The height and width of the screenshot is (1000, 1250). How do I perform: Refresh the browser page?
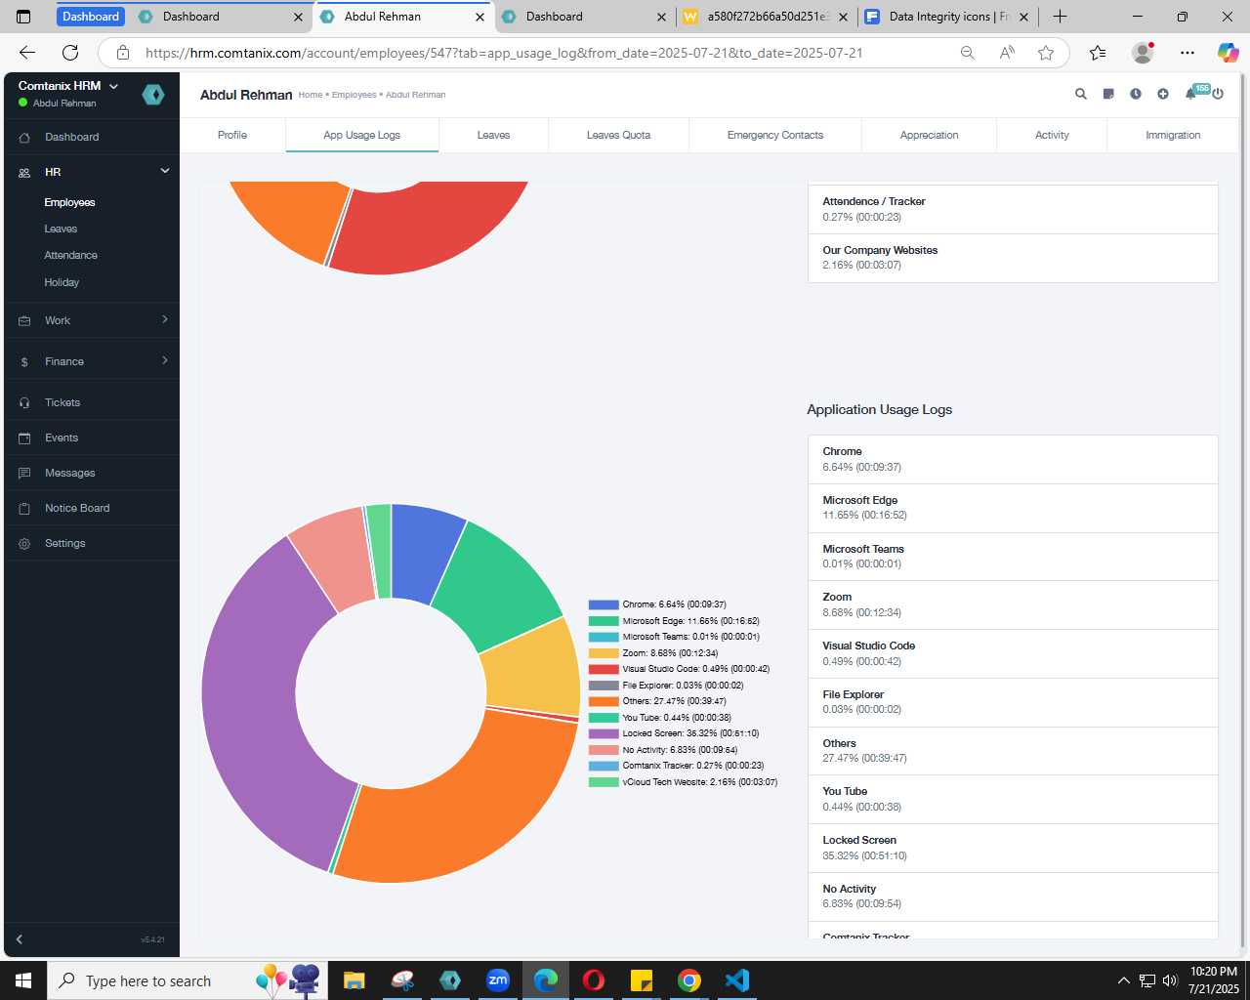click(70, 53)
